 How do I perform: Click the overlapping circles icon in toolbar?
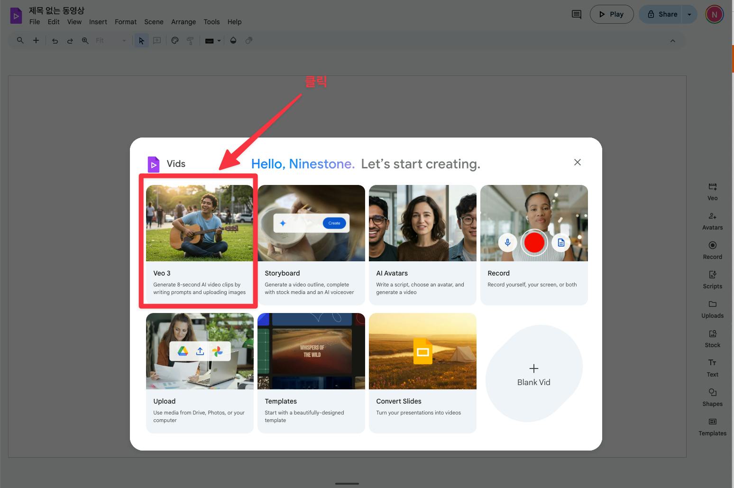(x=248, y=41)
